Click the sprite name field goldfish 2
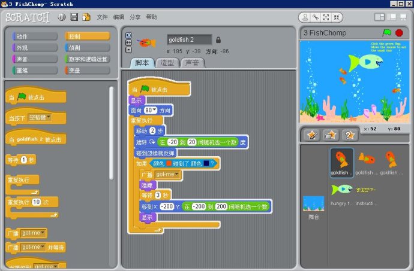Viewport: 414px width, 271px height. tap(190, 39)
